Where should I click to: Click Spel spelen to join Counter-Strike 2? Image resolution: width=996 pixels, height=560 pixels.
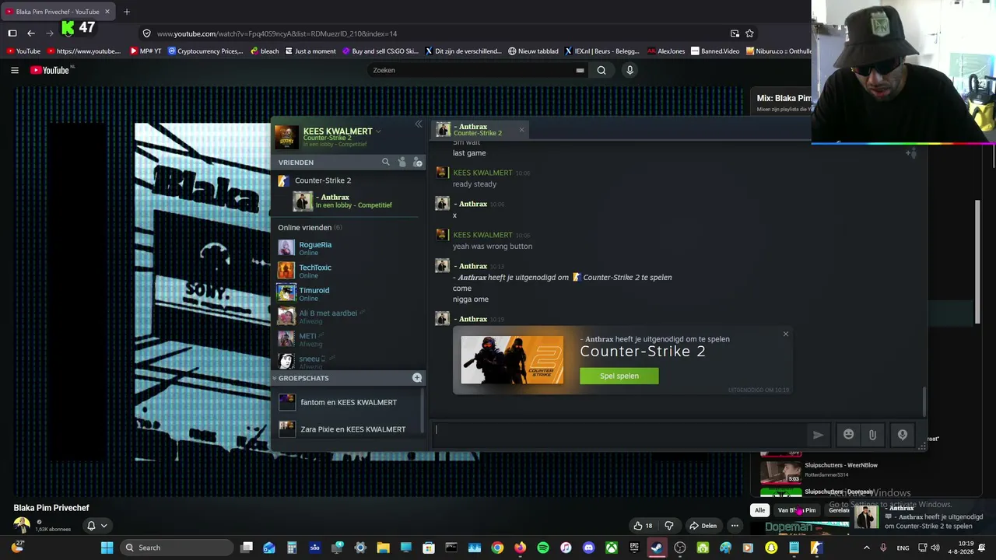click(x=619, y=376)
